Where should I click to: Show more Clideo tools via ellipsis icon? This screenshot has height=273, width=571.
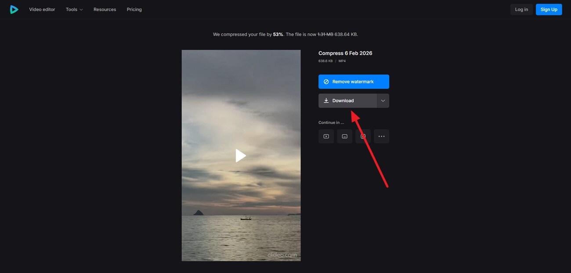point(381,136)
